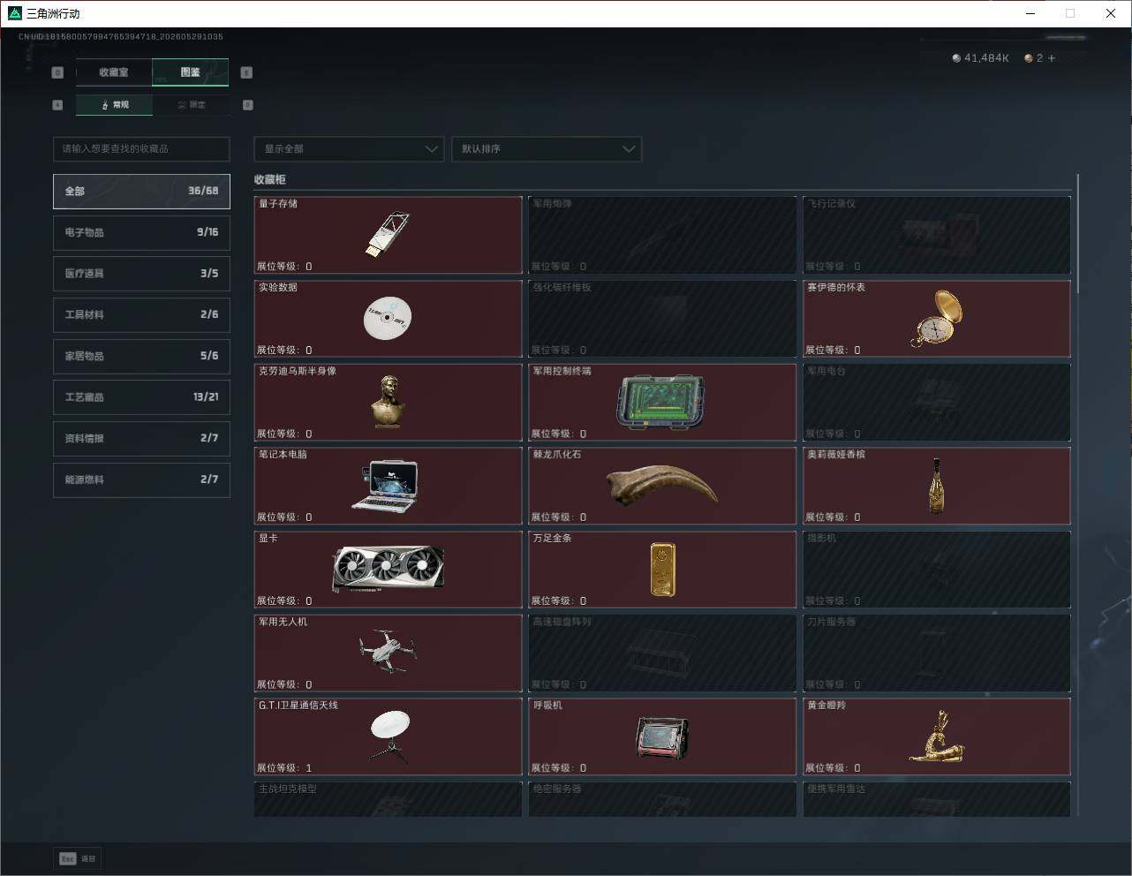
Task: Select the 全部 36/68 category
Action: click(141, 191)
